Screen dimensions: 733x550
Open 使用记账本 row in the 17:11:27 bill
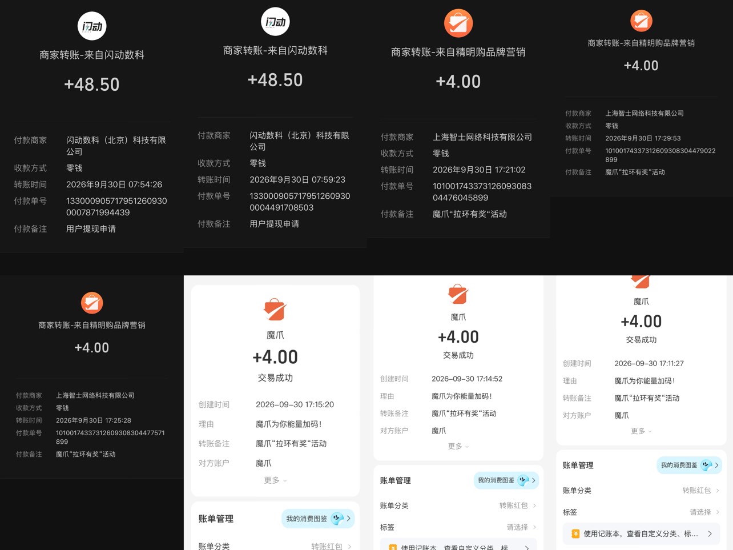coord(641,534)
